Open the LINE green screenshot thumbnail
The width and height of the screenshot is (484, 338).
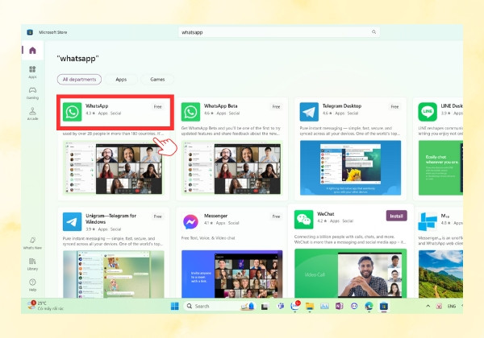pos(440,168)
